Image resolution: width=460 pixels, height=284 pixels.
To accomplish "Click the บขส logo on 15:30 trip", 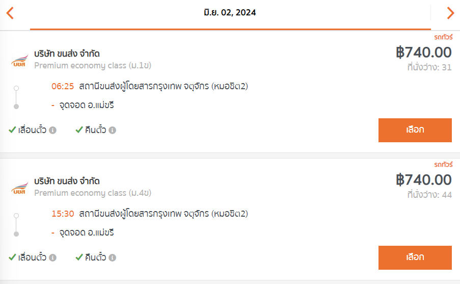I will pos(20,188).
